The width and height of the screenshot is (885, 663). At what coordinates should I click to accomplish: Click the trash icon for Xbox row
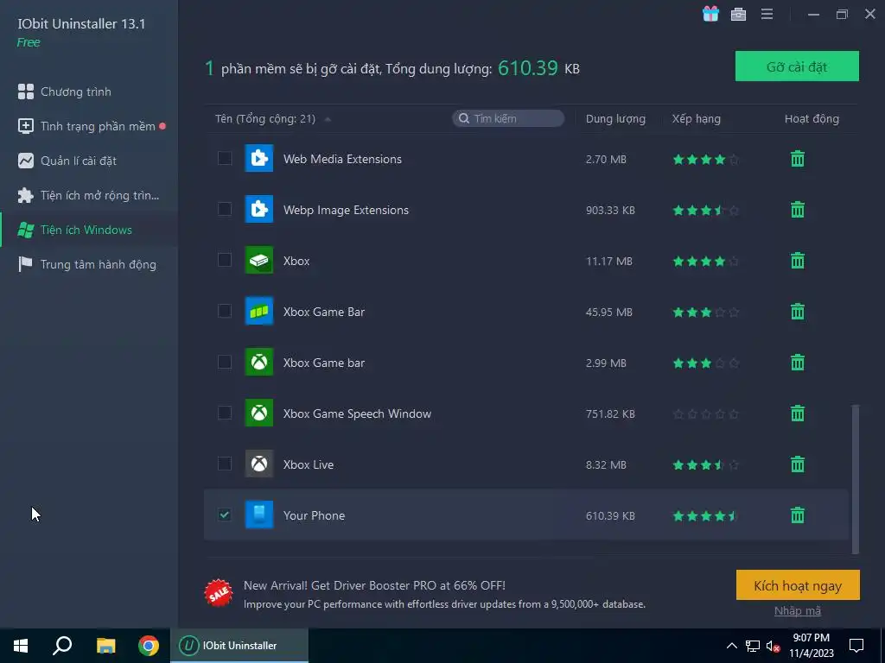(x=798, y=261)
